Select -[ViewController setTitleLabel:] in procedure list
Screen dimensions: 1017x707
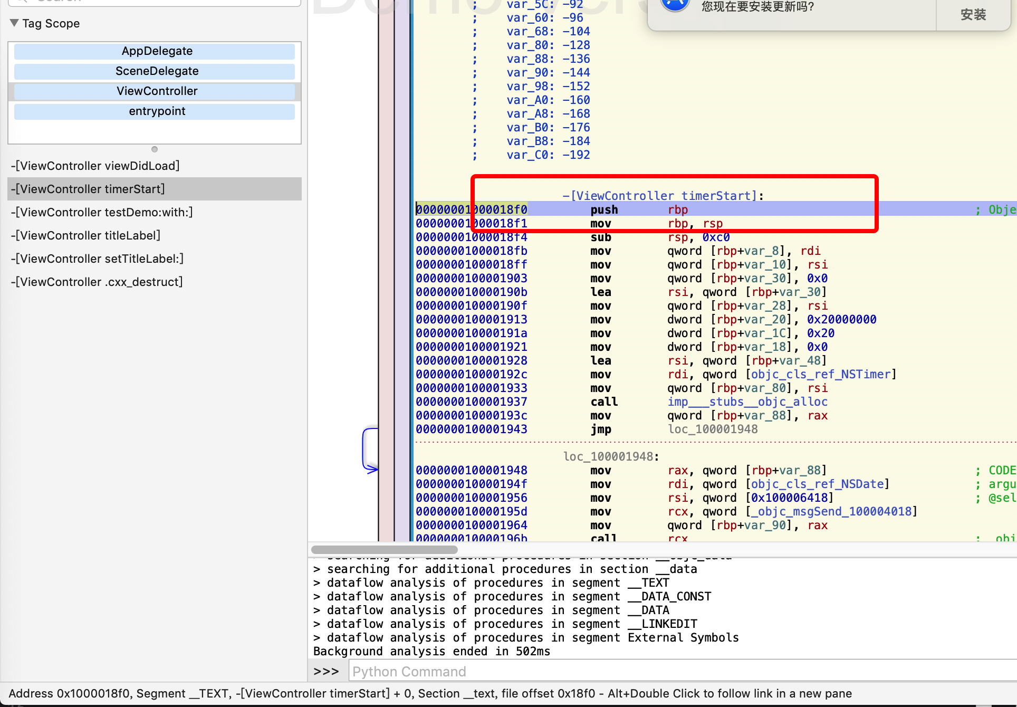coord(98,259)
